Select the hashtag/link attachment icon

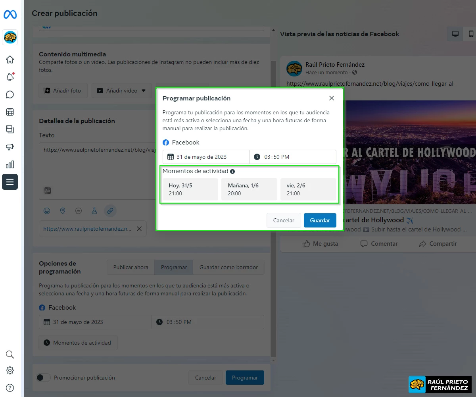click(110, 211)
